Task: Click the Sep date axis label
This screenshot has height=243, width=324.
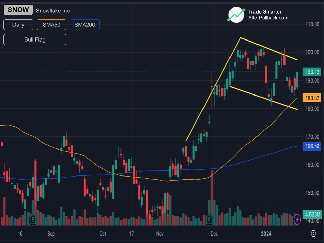Action: click(51, 234)
